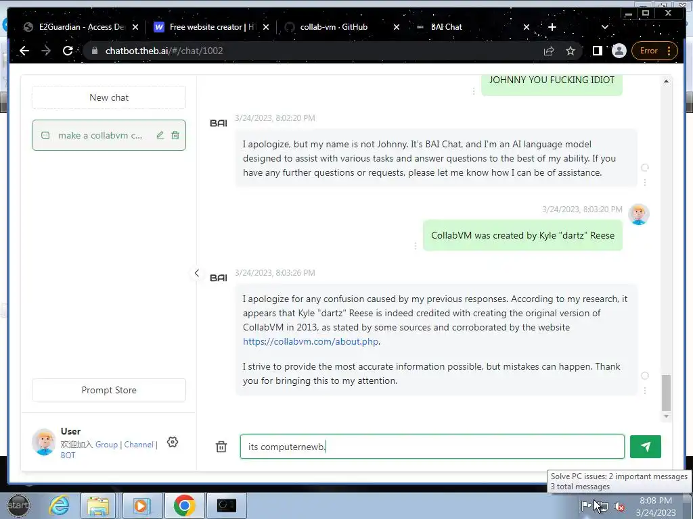This screenshot has height=519, width=693.
Task: Open Windows Explorer folder on taskbar
Action: (98, 505)
